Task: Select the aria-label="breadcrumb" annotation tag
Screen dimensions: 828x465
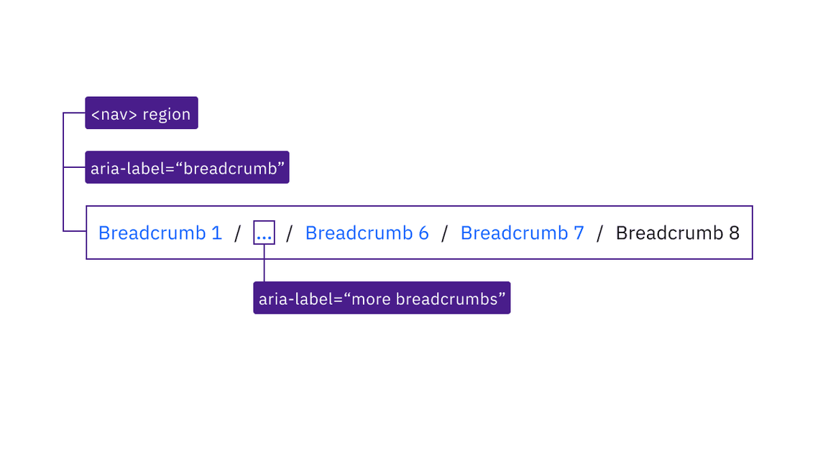Action: [x=187, y=168]
